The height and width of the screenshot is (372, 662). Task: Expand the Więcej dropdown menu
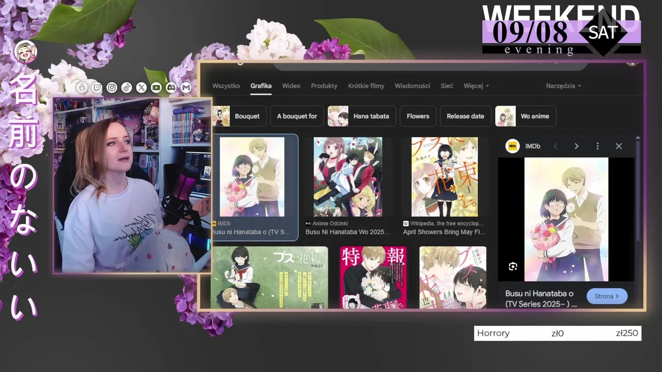476,86
